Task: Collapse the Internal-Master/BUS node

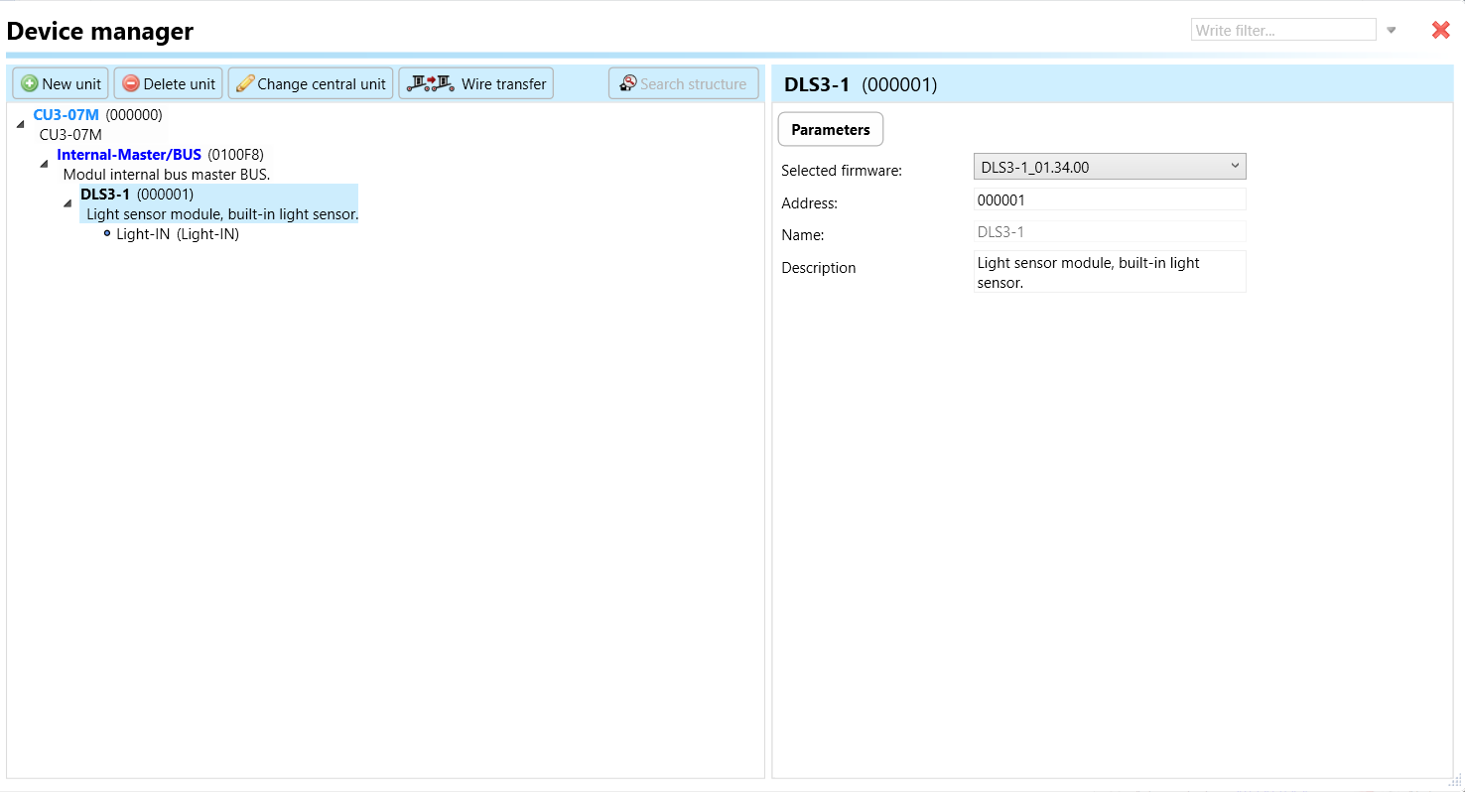Action: pyautogui.click(x=45, y=163)
